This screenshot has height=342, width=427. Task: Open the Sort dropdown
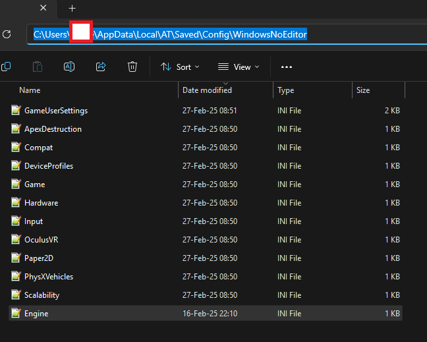click(x=180, y=67)
